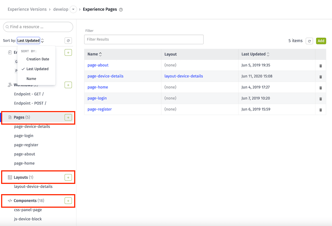Refresh the sidebar resource list

[x=68, y=41]
